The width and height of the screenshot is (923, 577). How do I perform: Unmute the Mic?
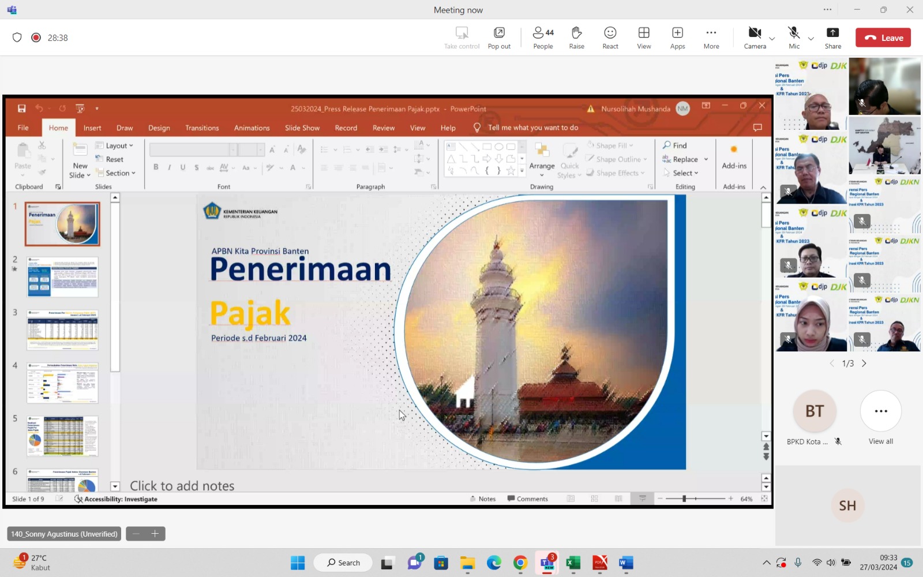tap(794, 38)
